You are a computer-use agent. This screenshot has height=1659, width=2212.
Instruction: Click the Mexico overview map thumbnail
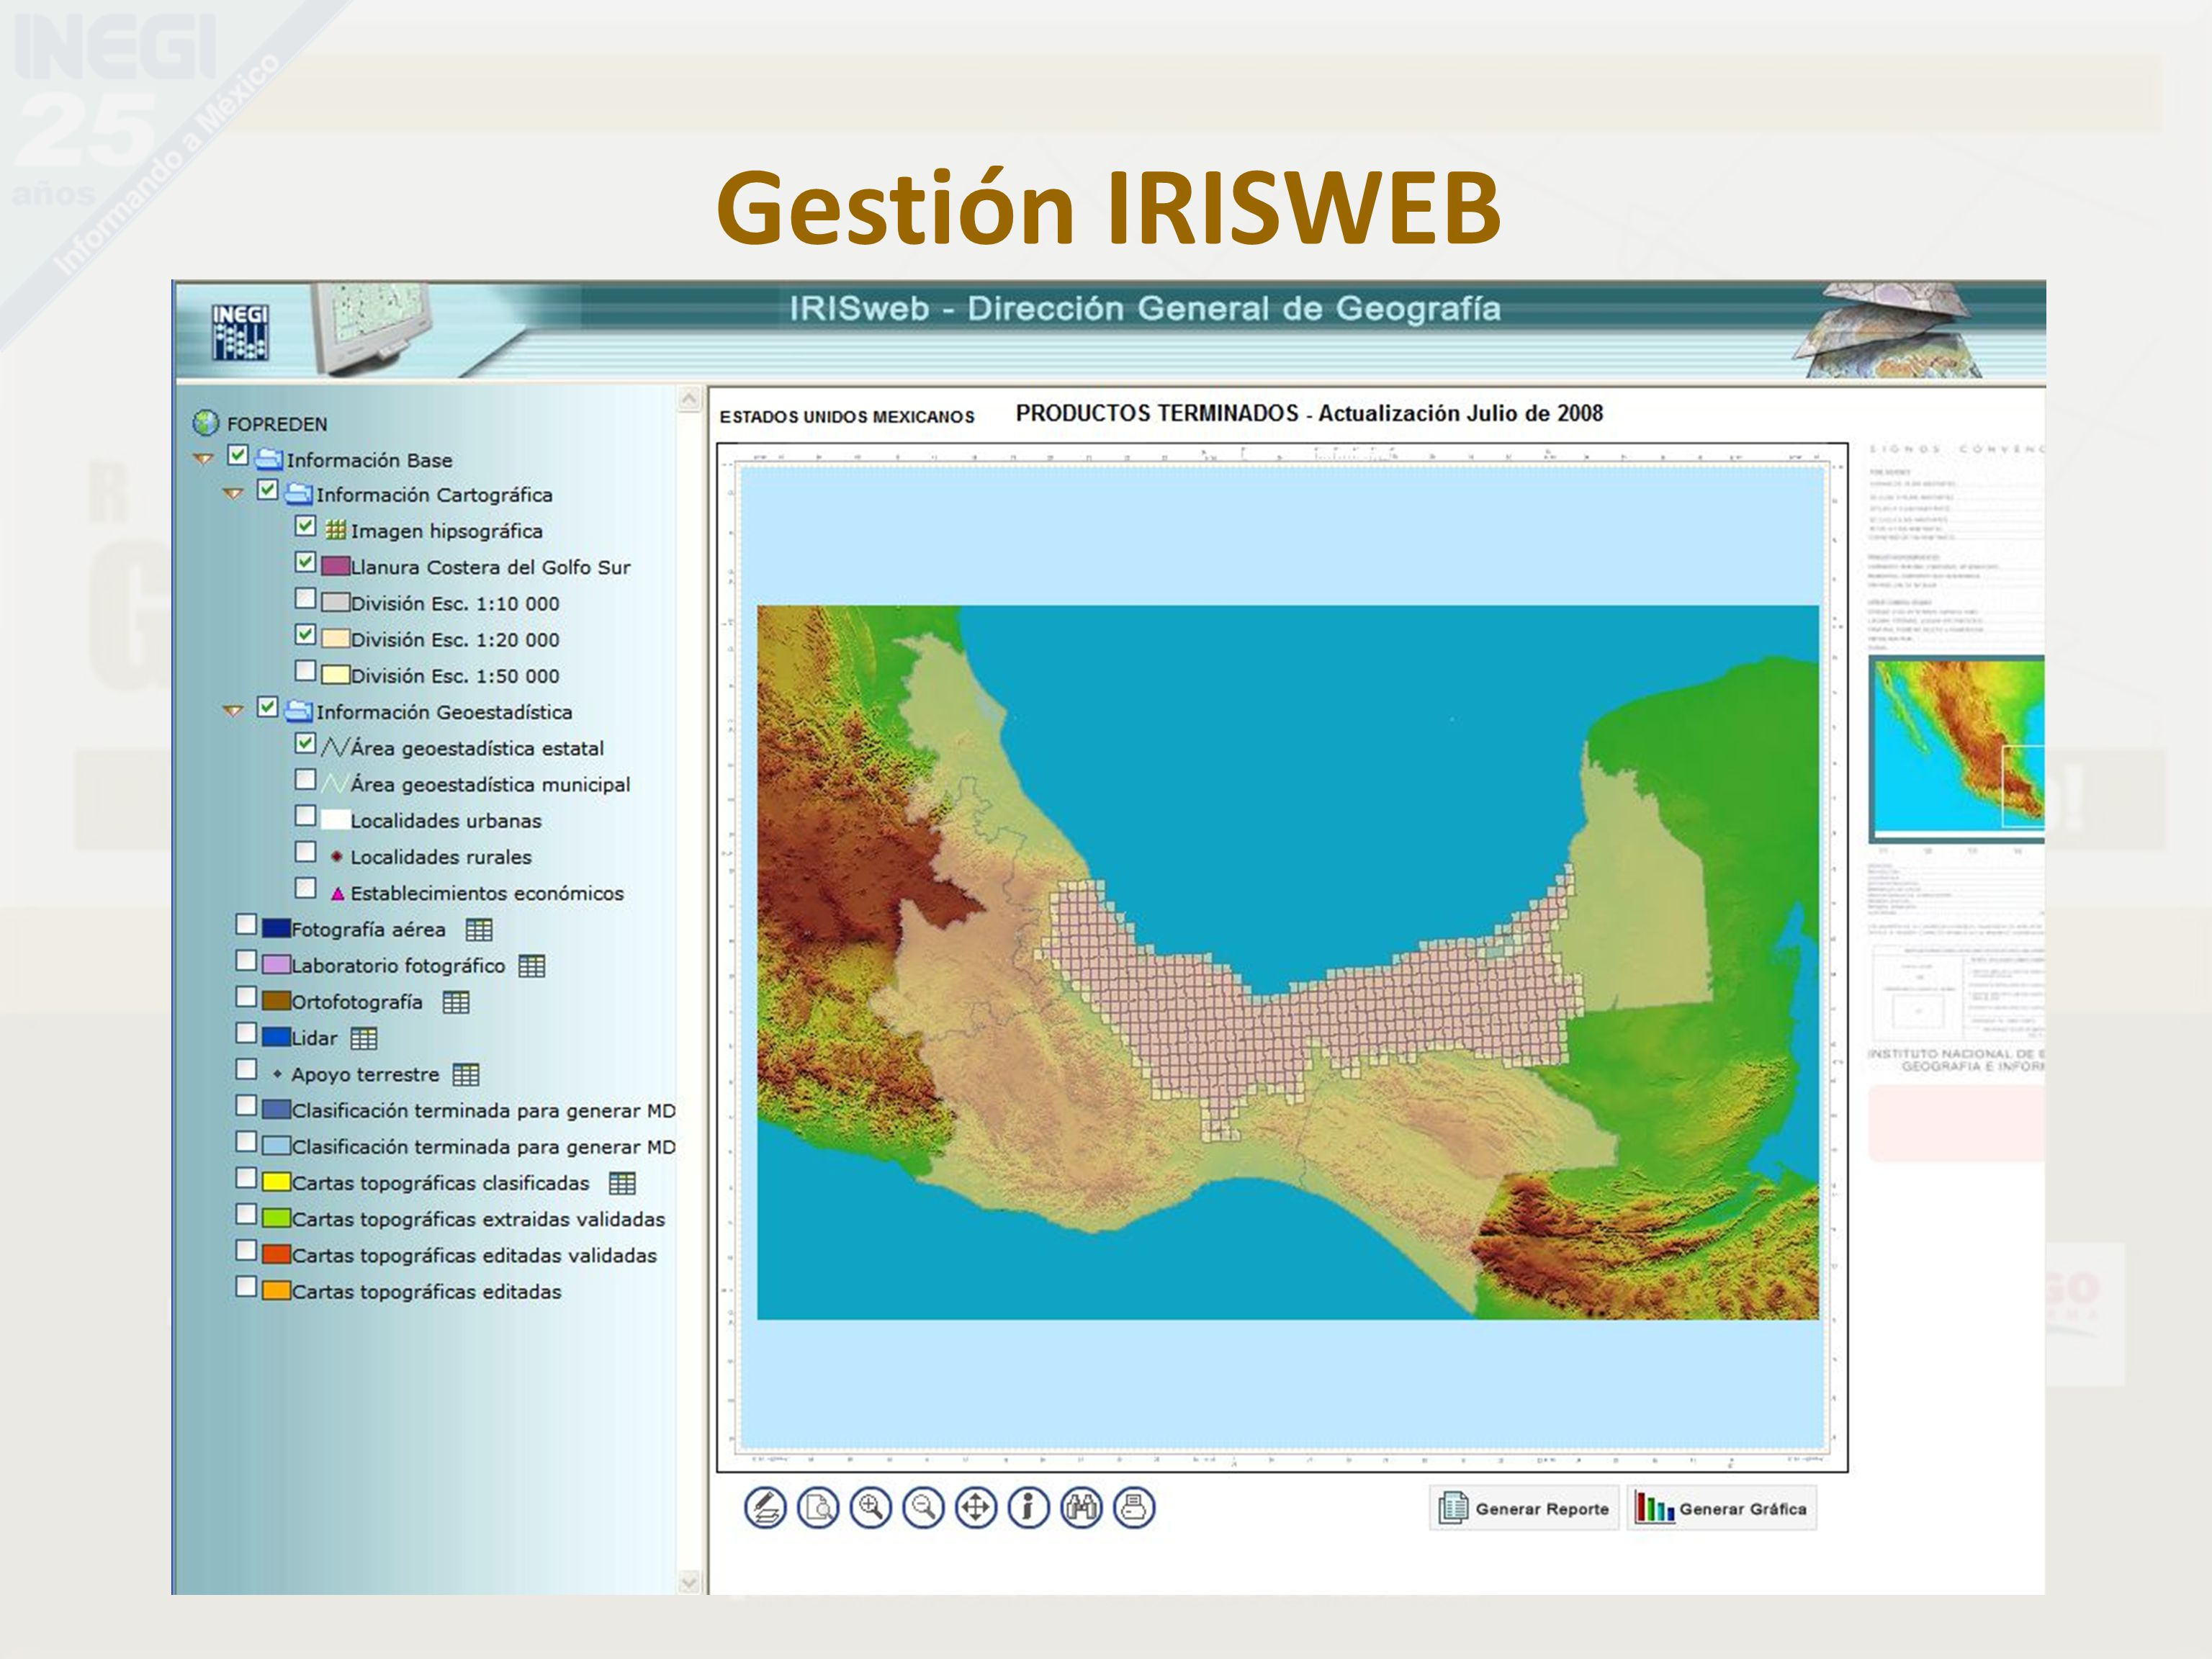coord(1957,749)
